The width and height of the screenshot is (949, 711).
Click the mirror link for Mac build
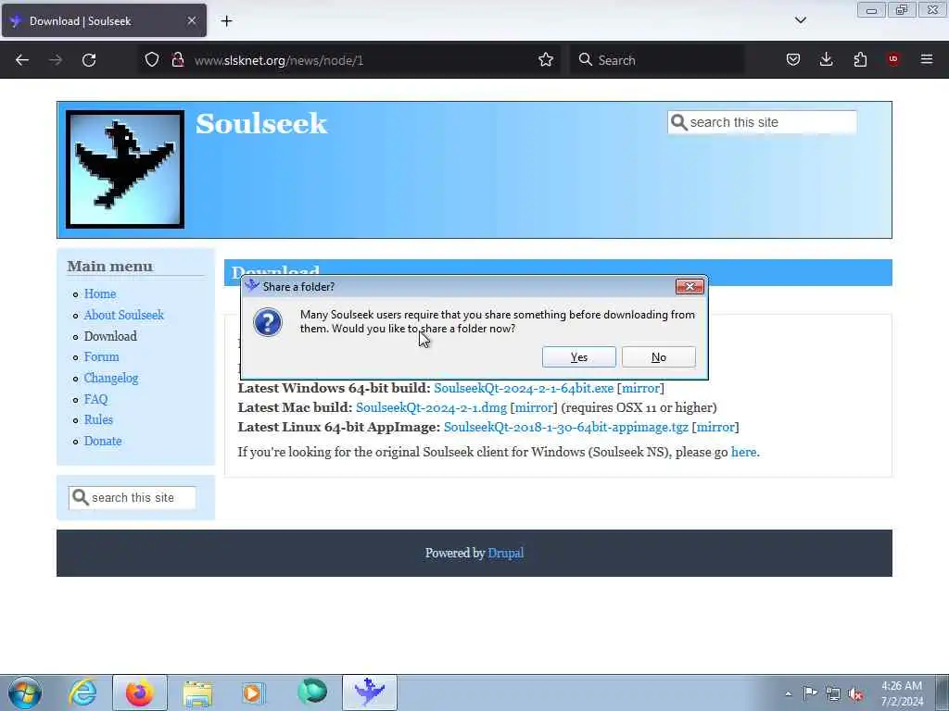click(x=534, y=407)
